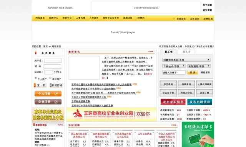
Task: Focus the 用户名 username input field
Action: [x=53, y=60]
